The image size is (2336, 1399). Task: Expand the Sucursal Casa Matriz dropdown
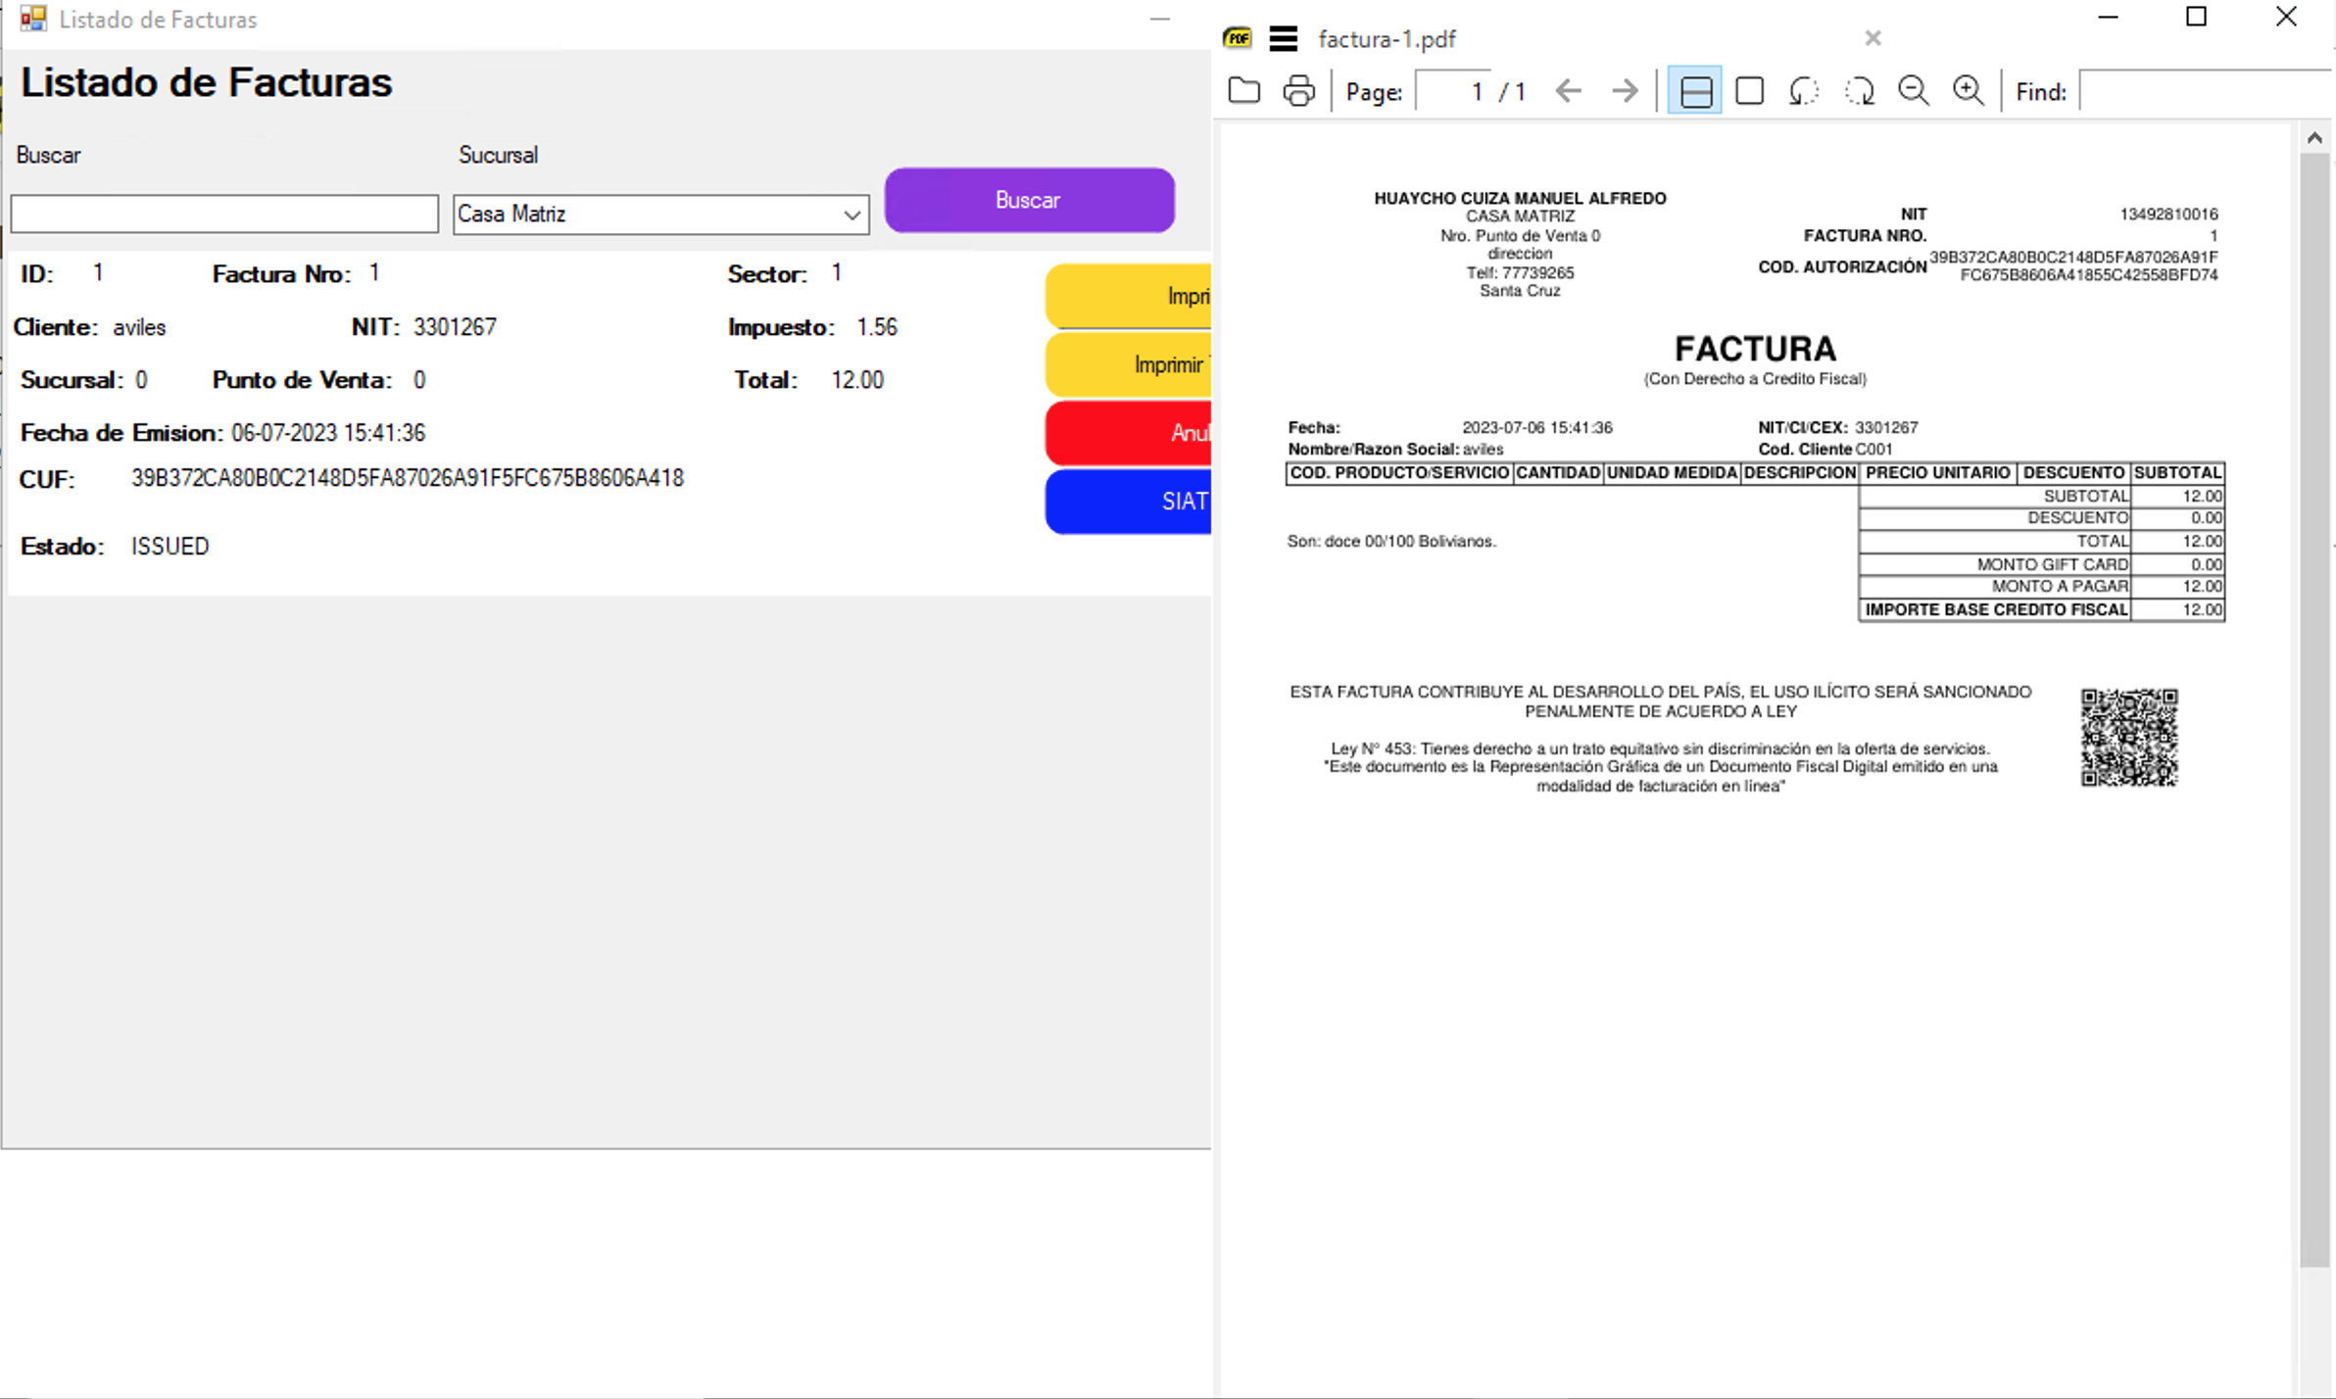(x=852, y=215)
